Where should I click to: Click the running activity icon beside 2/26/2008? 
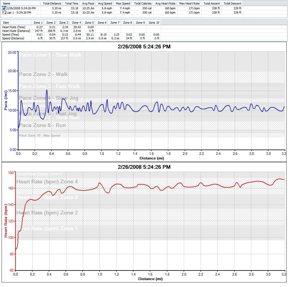tap(4, 8)
